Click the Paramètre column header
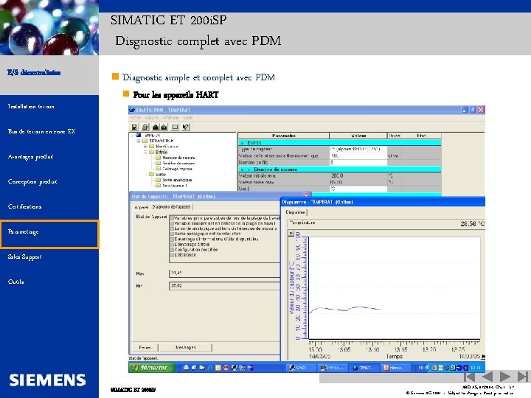531x398 pixels. point(283,136)
